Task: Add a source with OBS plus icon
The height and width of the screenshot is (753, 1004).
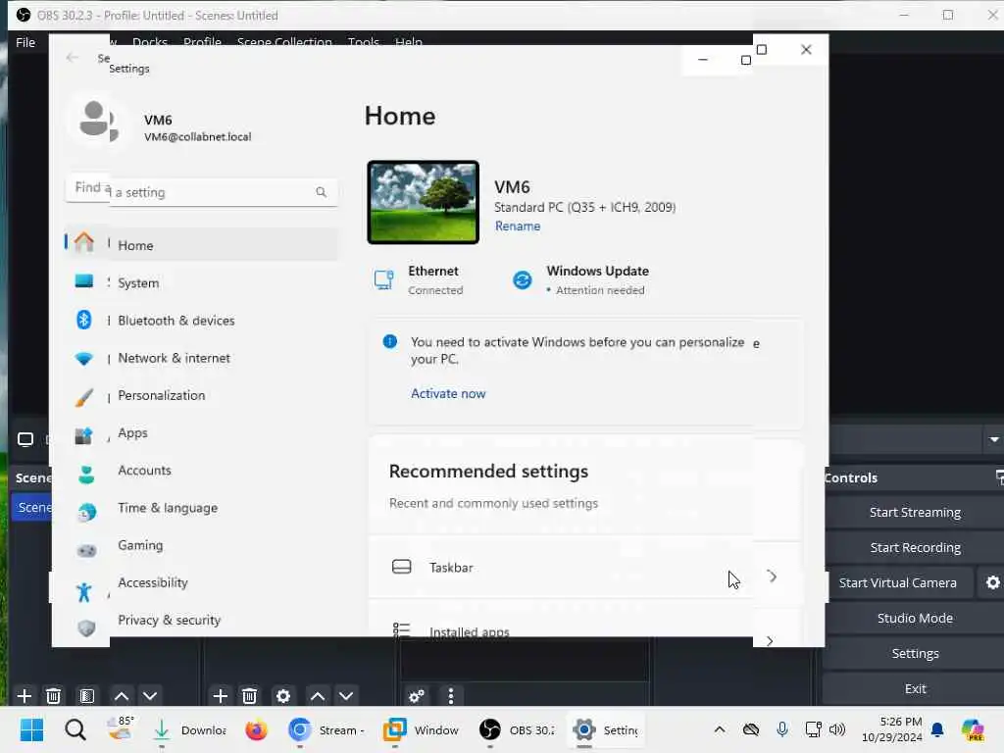Action: 221,695
